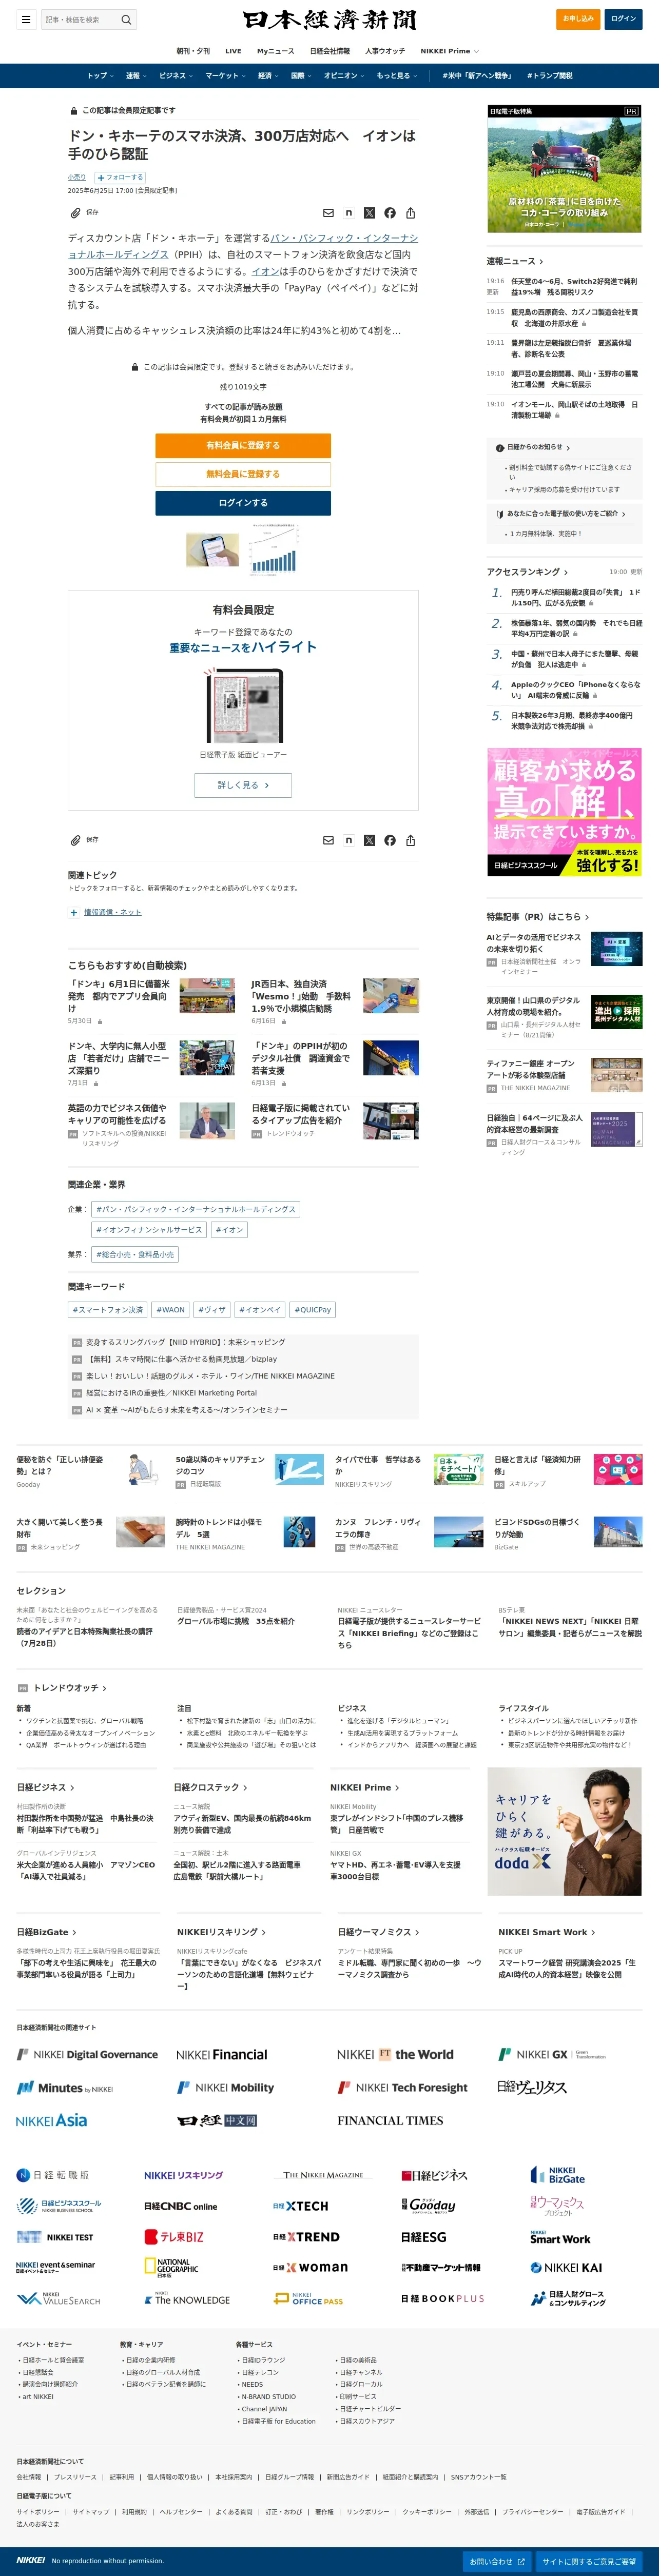This screenshot has height=2576, width=659.
Task: Click the top X share icon
Action: 369,213
